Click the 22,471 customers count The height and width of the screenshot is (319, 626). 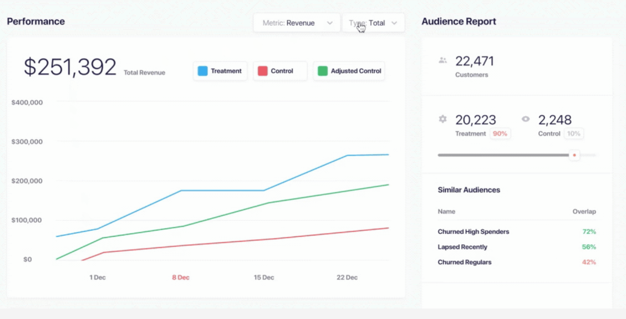coord(475,61)
